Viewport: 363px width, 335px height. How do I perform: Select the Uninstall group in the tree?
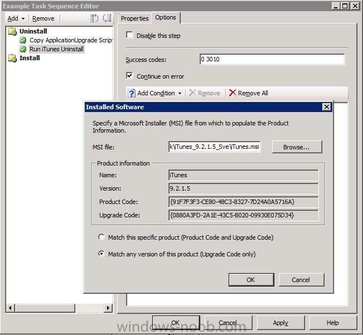tap(33, 31)
